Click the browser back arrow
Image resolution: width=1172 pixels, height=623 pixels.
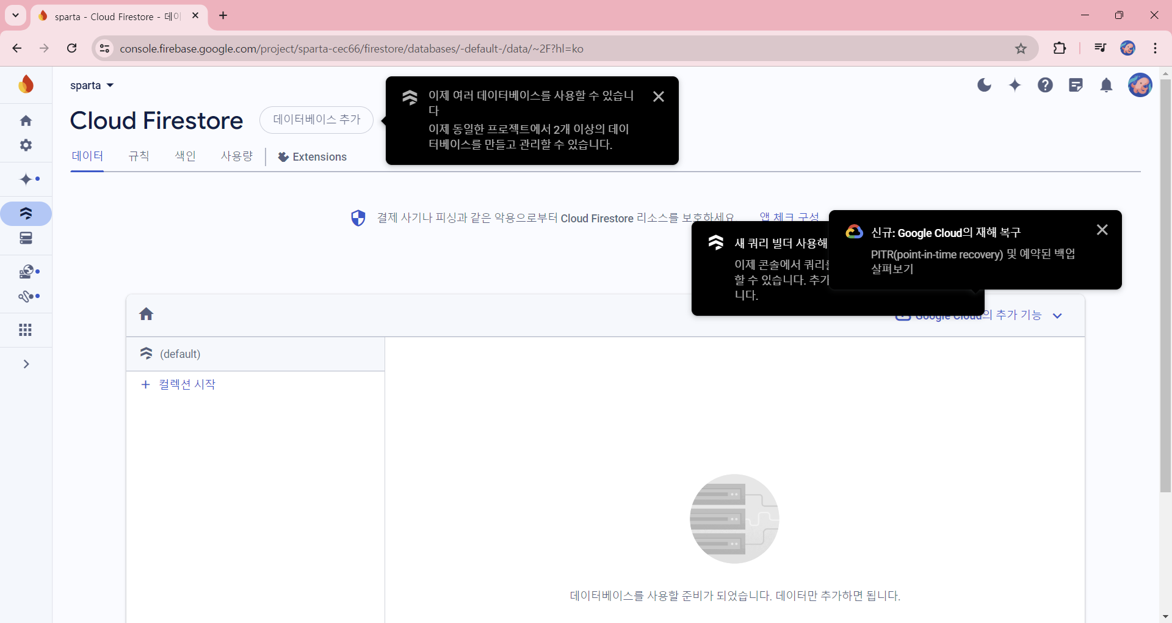(17, 48)
